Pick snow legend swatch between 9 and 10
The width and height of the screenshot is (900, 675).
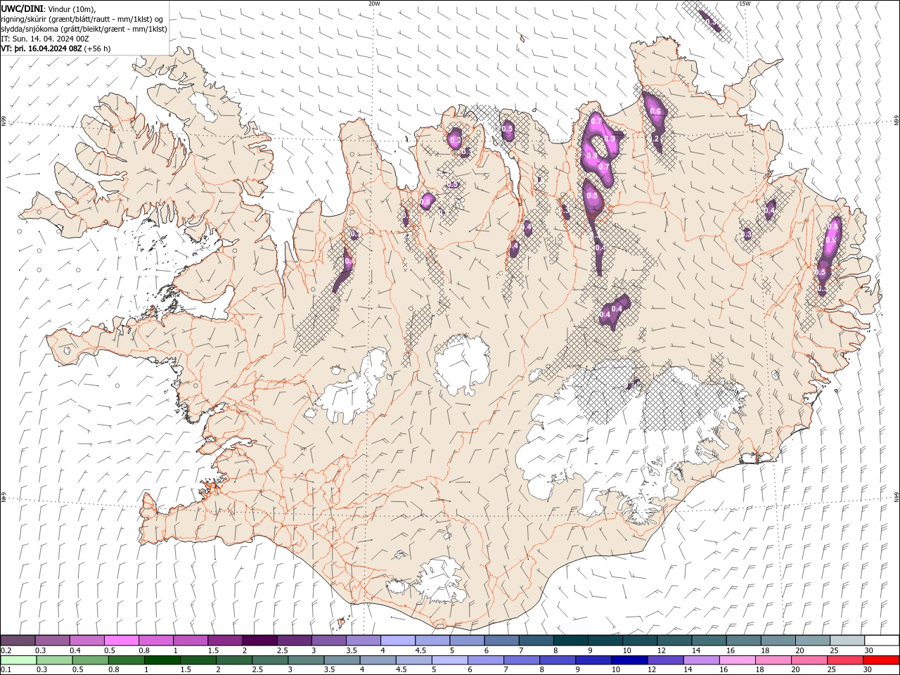pos(605,641)
